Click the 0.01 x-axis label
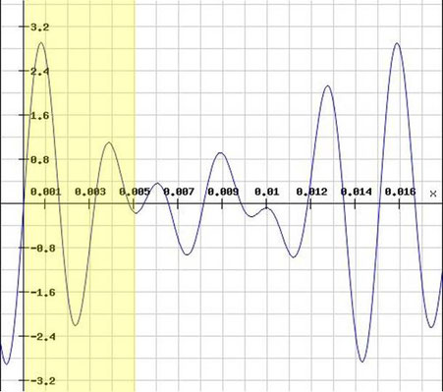The image size is (443, 392). click(x=267, y=192)
